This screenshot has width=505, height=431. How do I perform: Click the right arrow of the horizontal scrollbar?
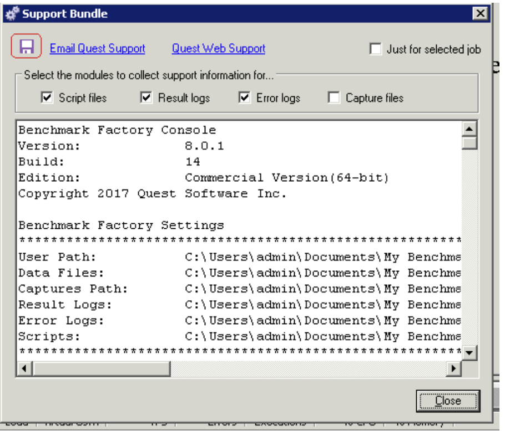(x=454, y=368)
